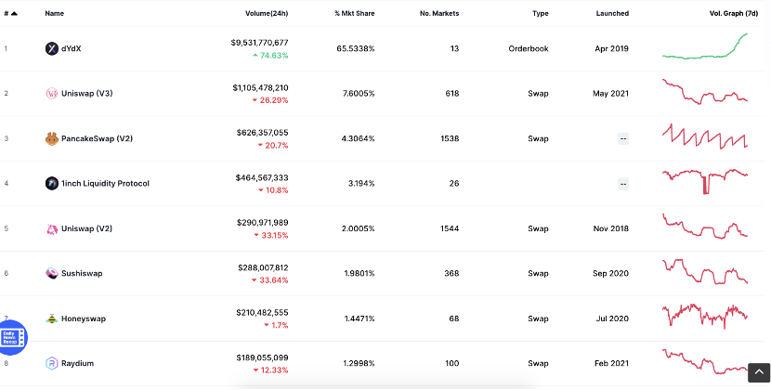Image resolution: width=771 pixels, height=390 pixels.
Task: Click the Honeyswap bee icon
Action: [52, 318]
